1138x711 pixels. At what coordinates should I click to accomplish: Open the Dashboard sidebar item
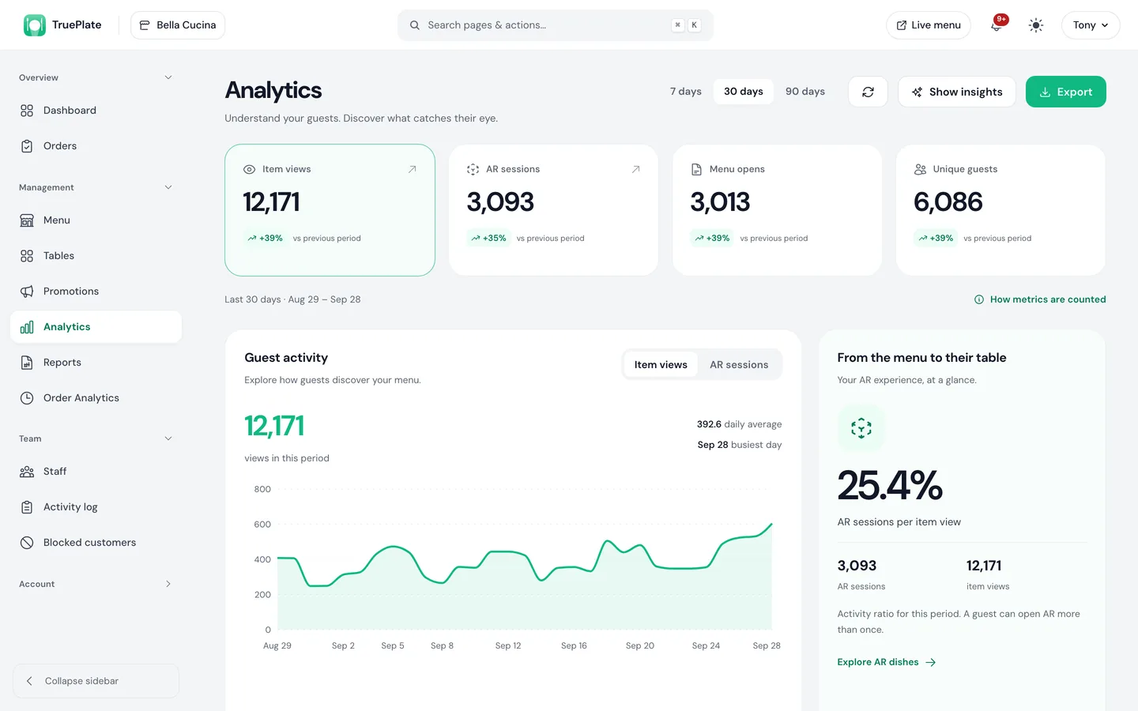point(96,111)
